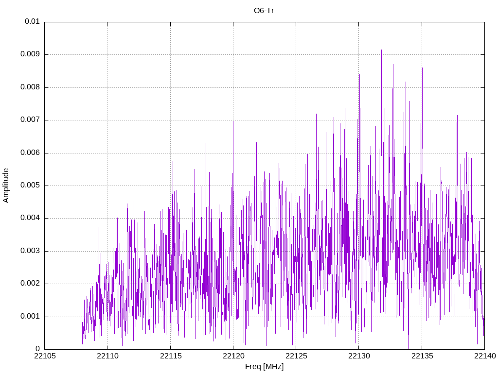
Task: Click the 22140 x-axis tick label
Action: click(x=485, y=356)
